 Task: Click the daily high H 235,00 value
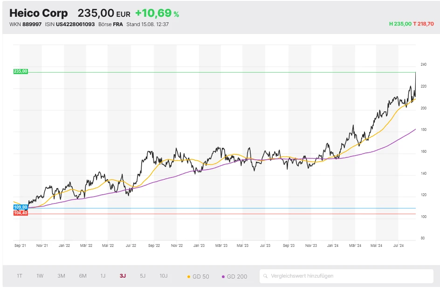coord(400,24)
